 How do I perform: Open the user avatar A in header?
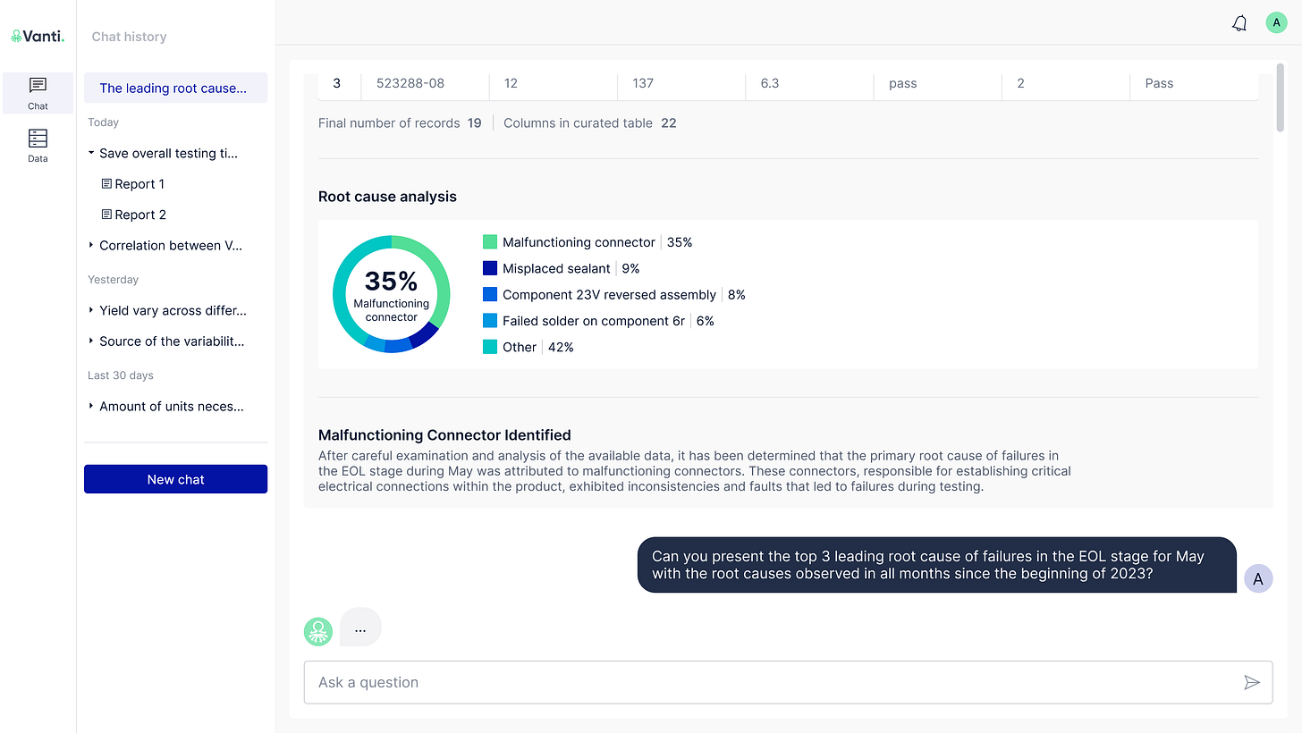click(1276, 23)
